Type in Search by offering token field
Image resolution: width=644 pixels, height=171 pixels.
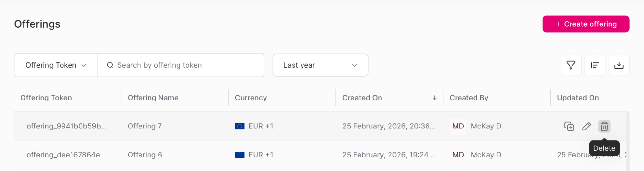pos(187,65)
